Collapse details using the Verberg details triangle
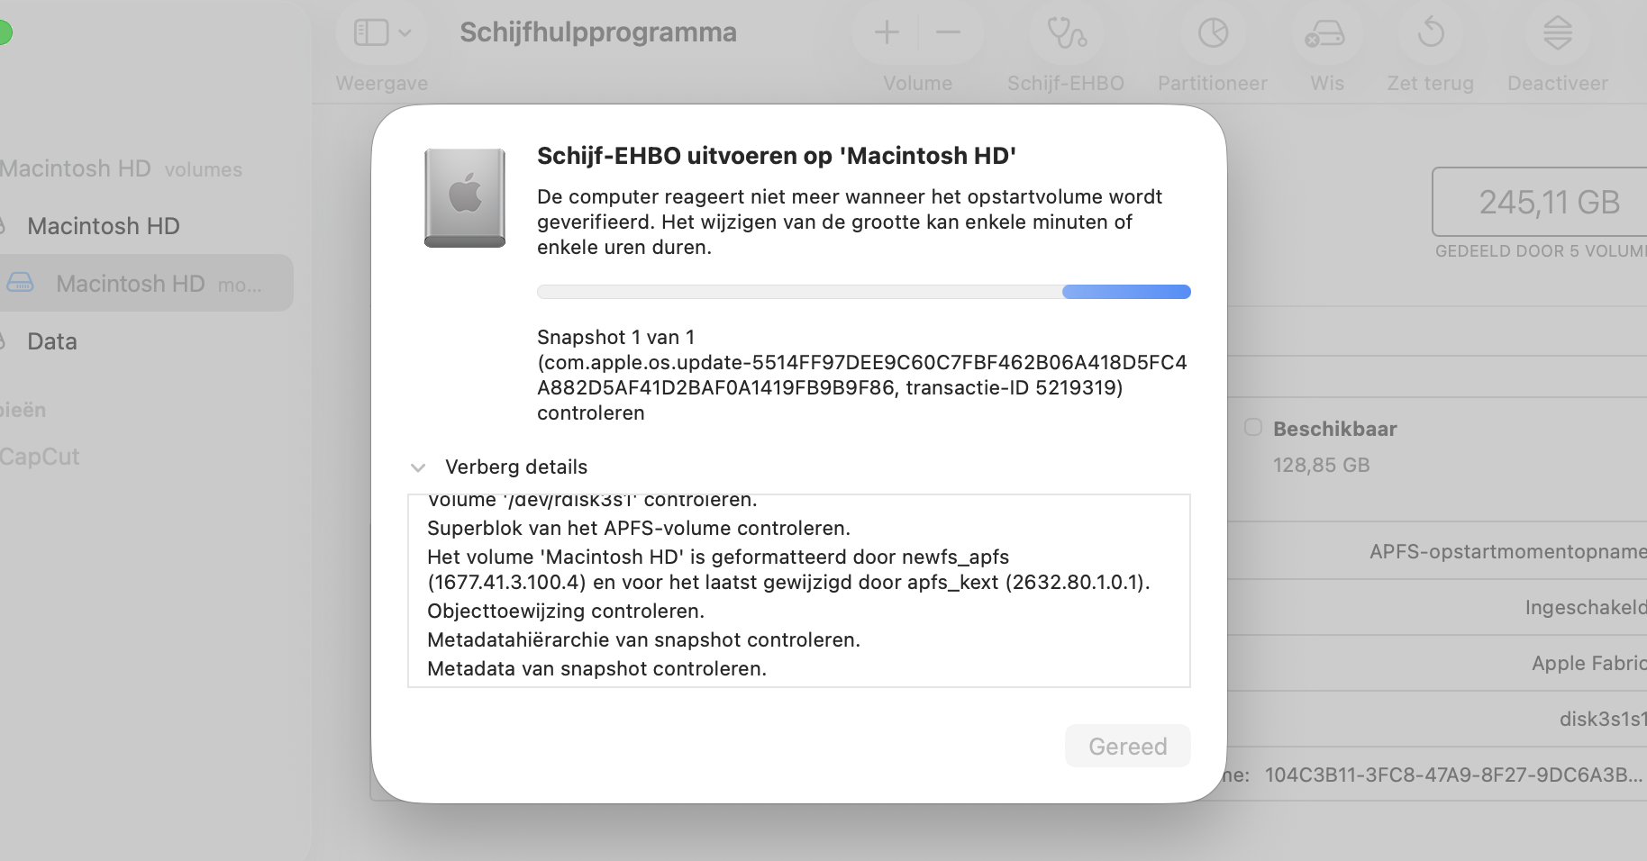This screenshot has height=861, width=1647. (418, 467)
